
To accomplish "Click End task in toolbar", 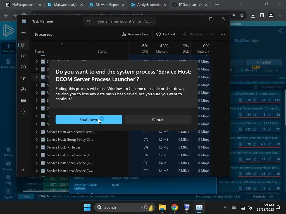I will click(x=166, y=34).
